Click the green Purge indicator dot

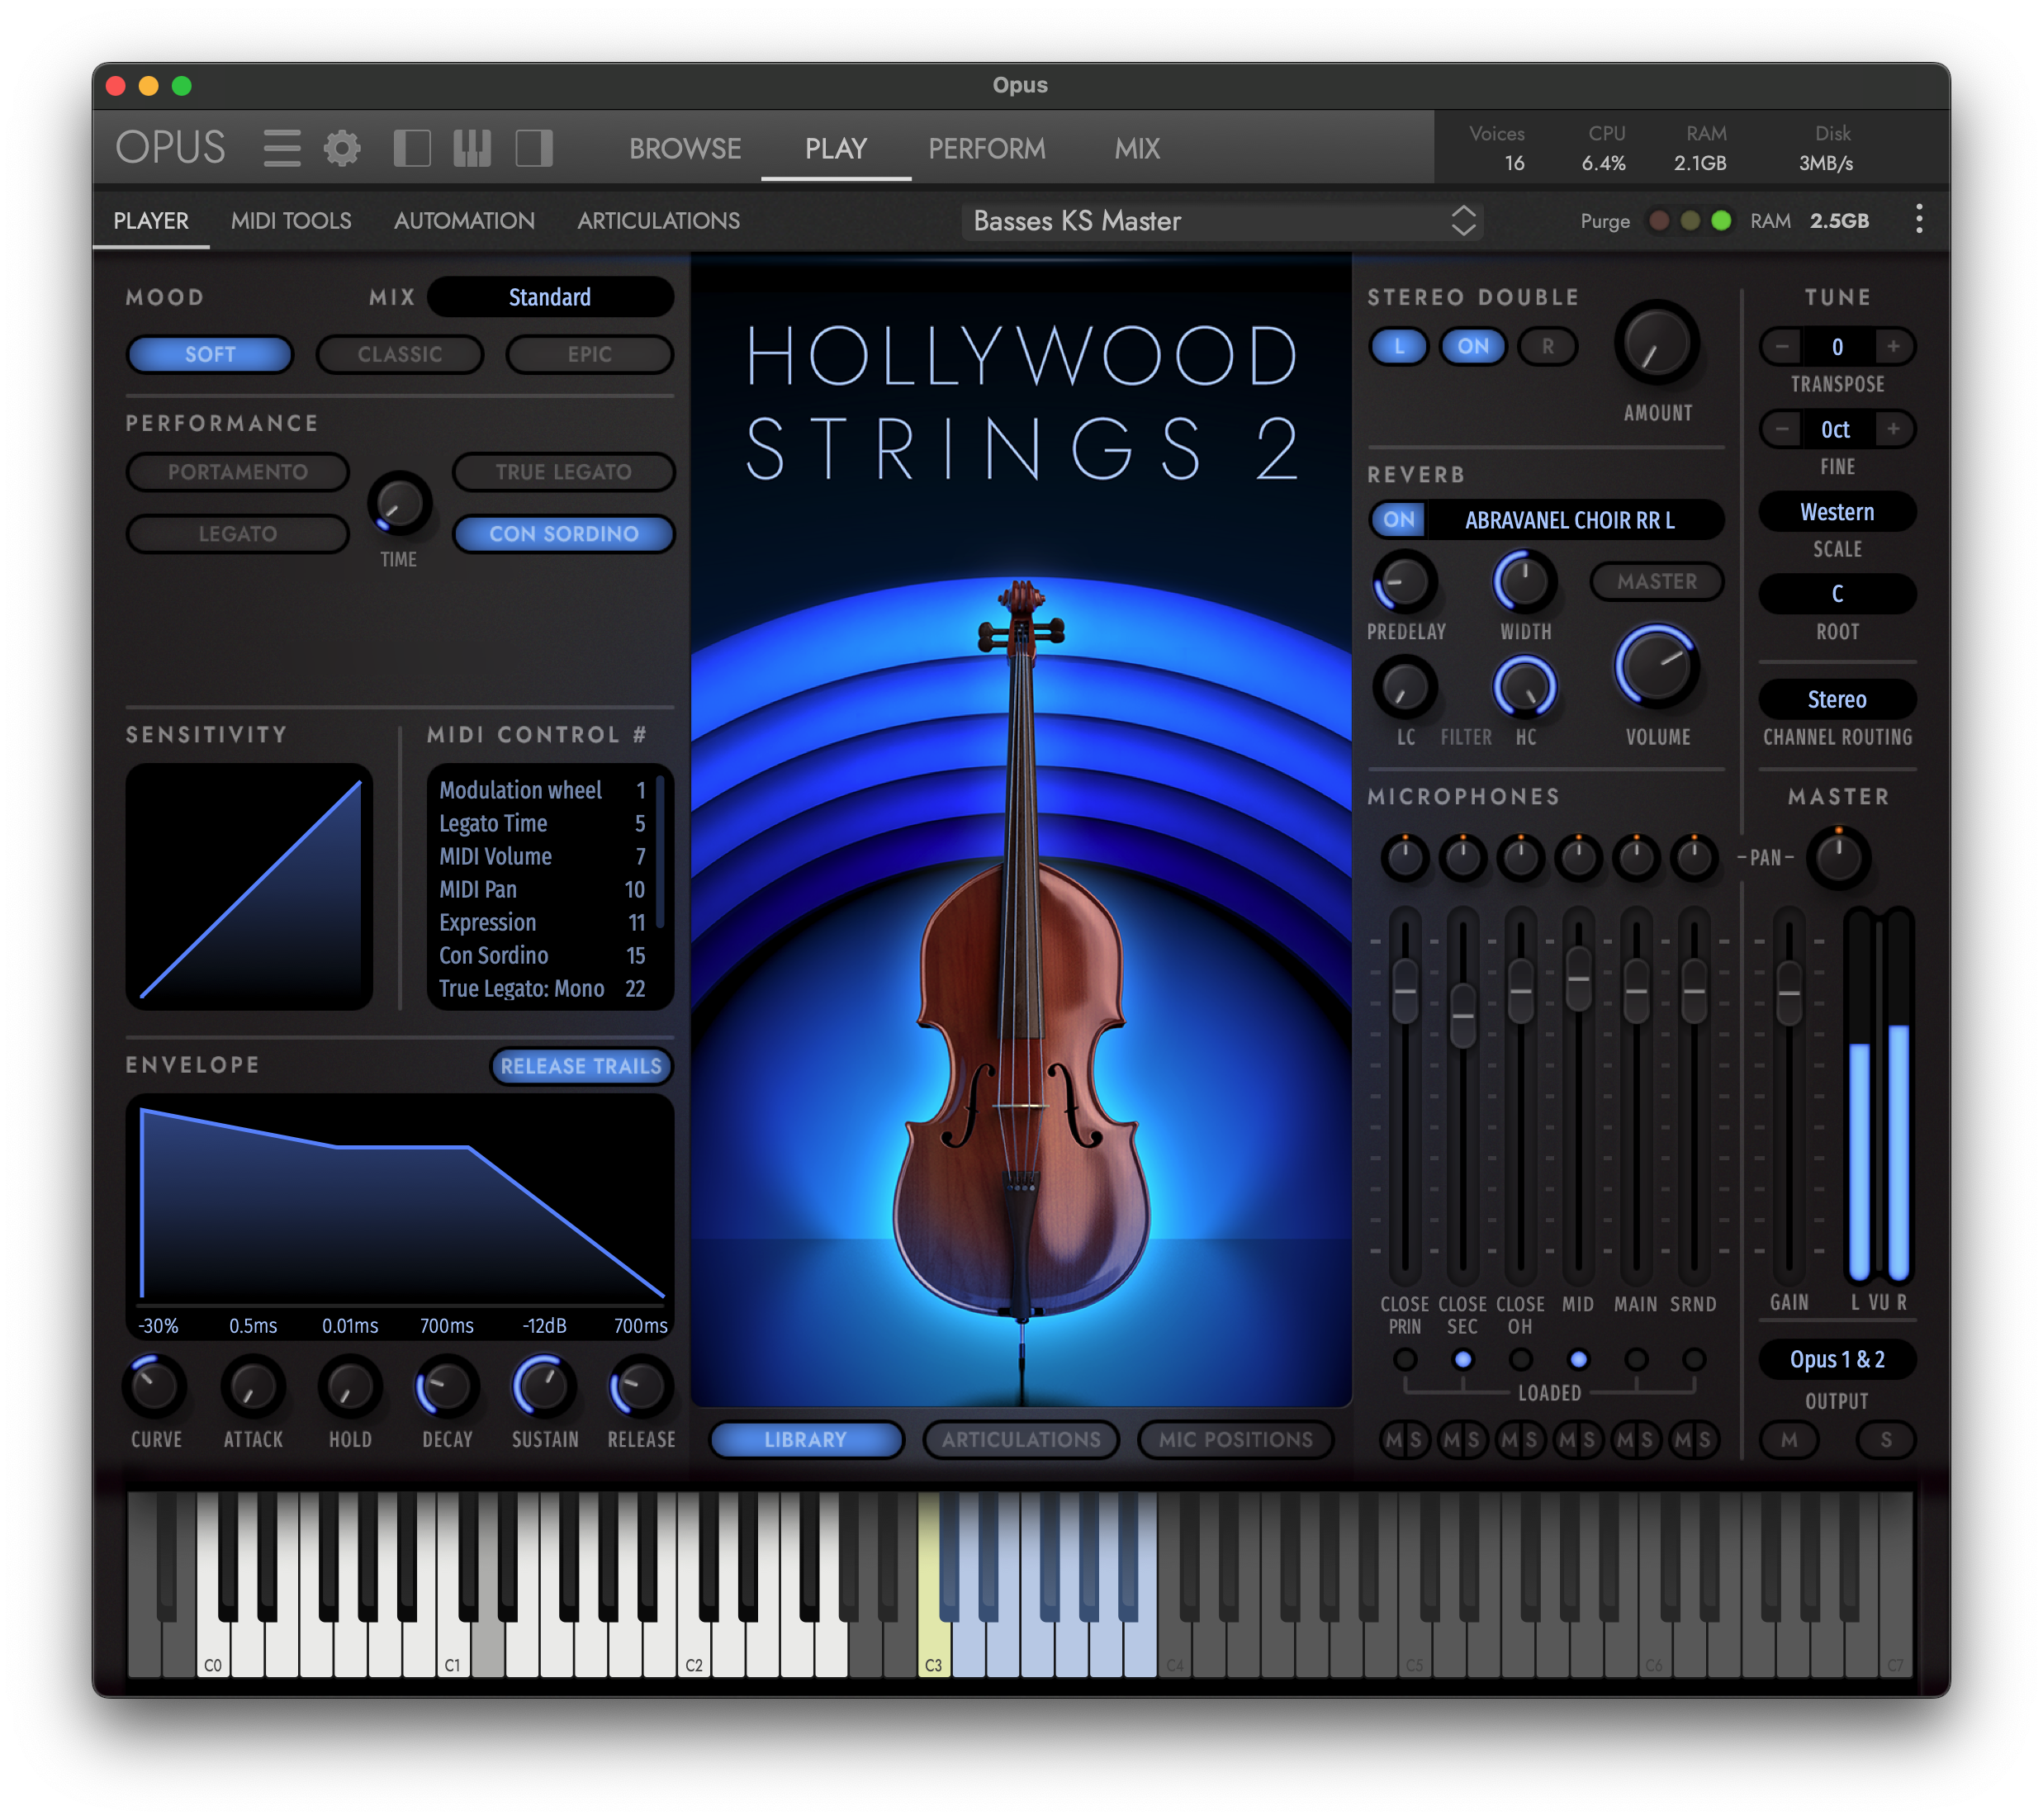click(x=1720, y=220)
